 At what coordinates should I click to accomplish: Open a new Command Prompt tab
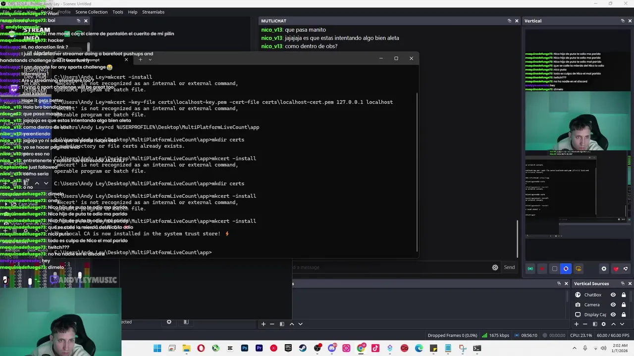(x=140, y=60)
